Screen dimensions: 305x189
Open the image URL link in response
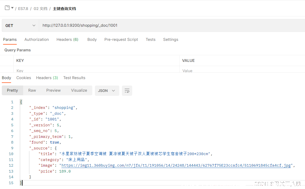click(x=176, y=165)
